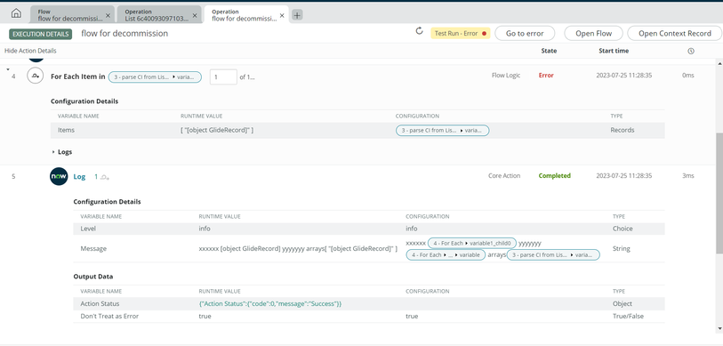Click the For Each loop icon
This screenshot has width=723, height=346.
point(36,76)
